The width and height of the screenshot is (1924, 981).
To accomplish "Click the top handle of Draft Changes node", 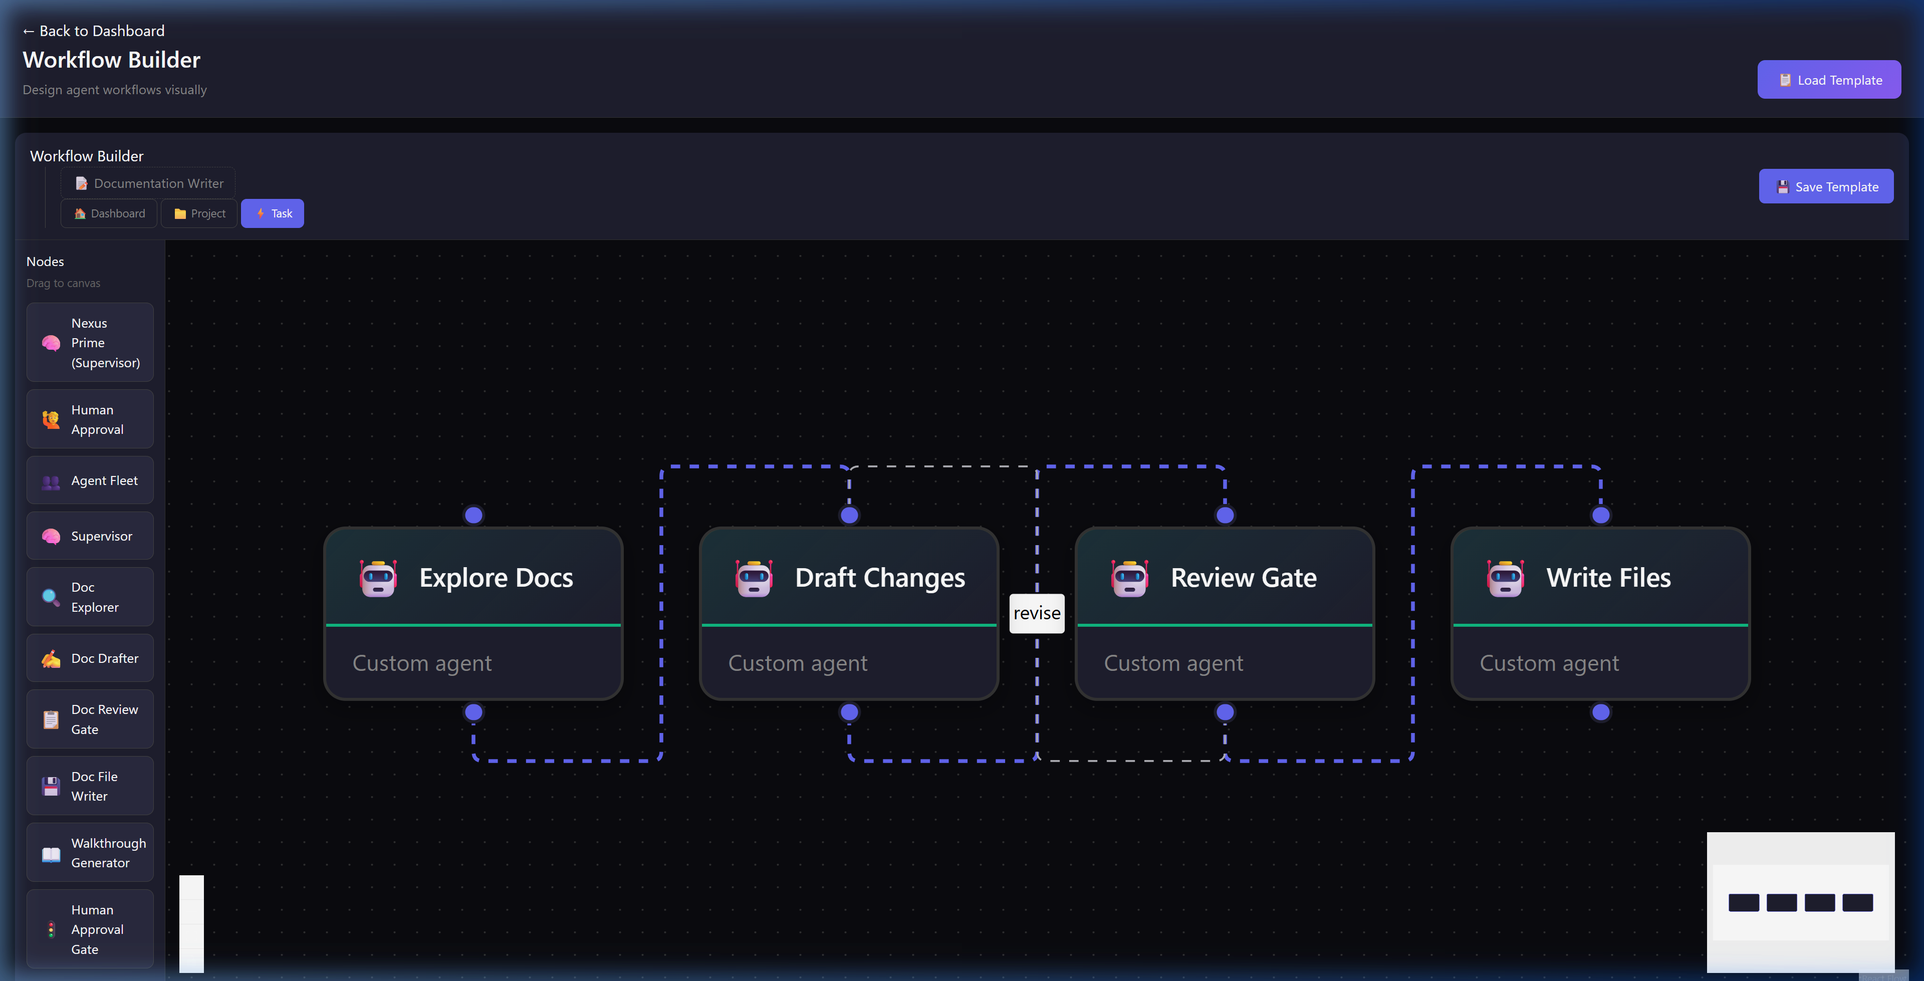I will click(x=849, y=515).
